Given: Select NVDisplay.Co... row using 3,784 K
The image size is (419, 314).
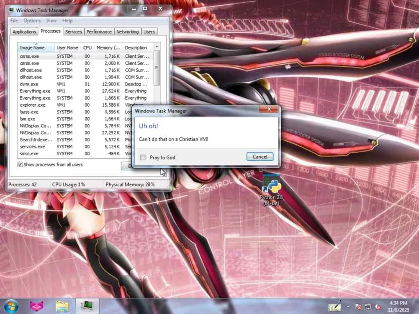Looking at the screenshot, I should pos(75,126).
